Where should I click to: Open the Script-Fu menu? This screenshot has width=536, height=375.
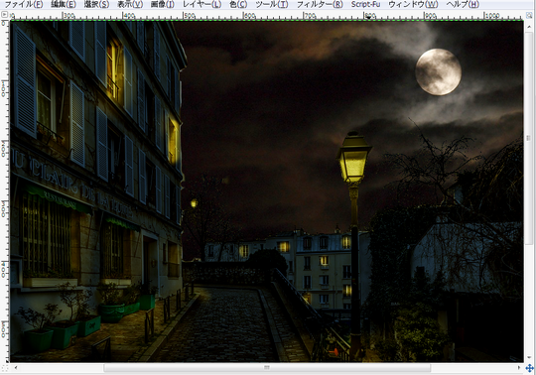365,4
